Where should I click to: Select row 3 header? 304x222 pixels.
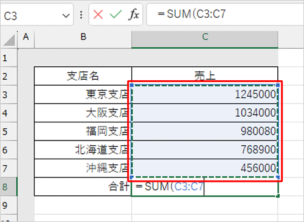(x=9, y=94)
